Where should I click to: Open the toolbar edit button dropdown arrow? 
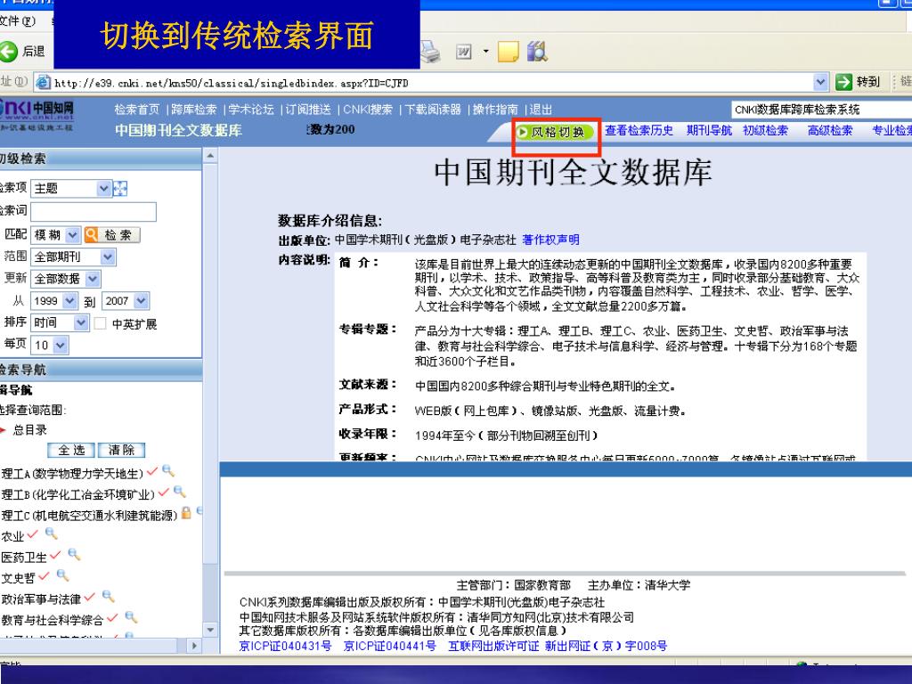(x=485, y=52)
